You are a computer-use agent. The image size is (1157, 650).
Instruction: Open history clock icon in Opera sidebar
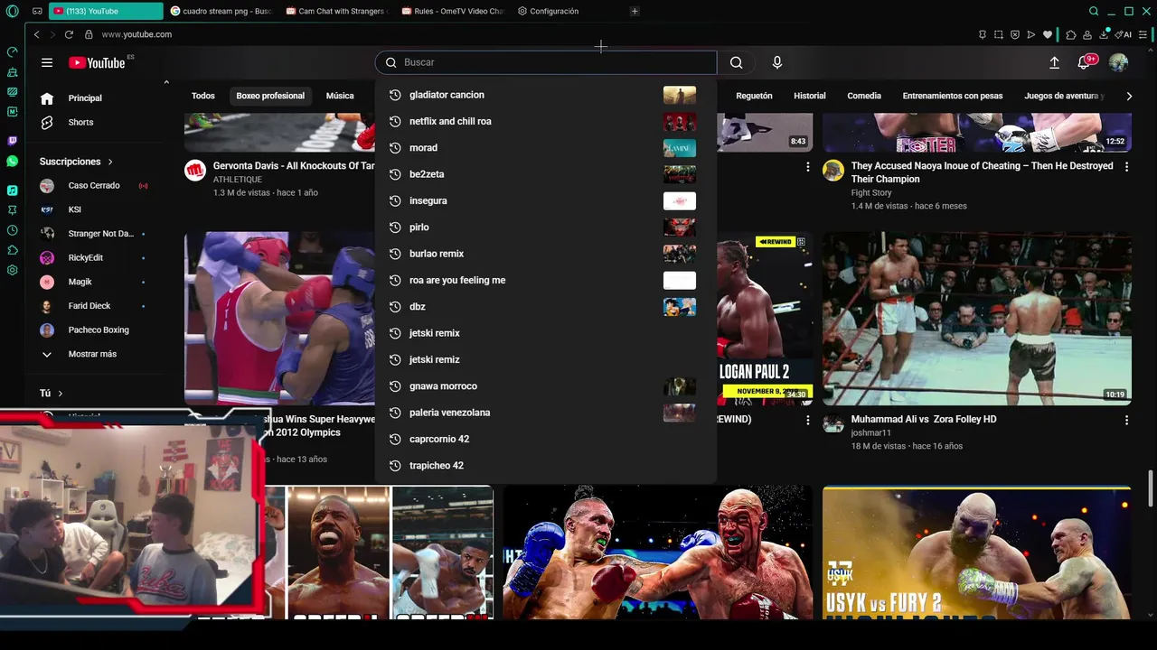click(x=12, y=230)
